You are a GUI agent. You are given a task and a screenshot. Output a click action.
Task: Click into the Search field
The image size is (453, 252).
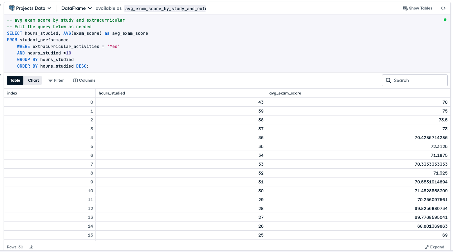[415, 80]
